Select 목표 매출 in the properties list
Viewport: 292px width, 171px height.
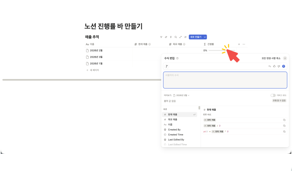pos(179,120)
